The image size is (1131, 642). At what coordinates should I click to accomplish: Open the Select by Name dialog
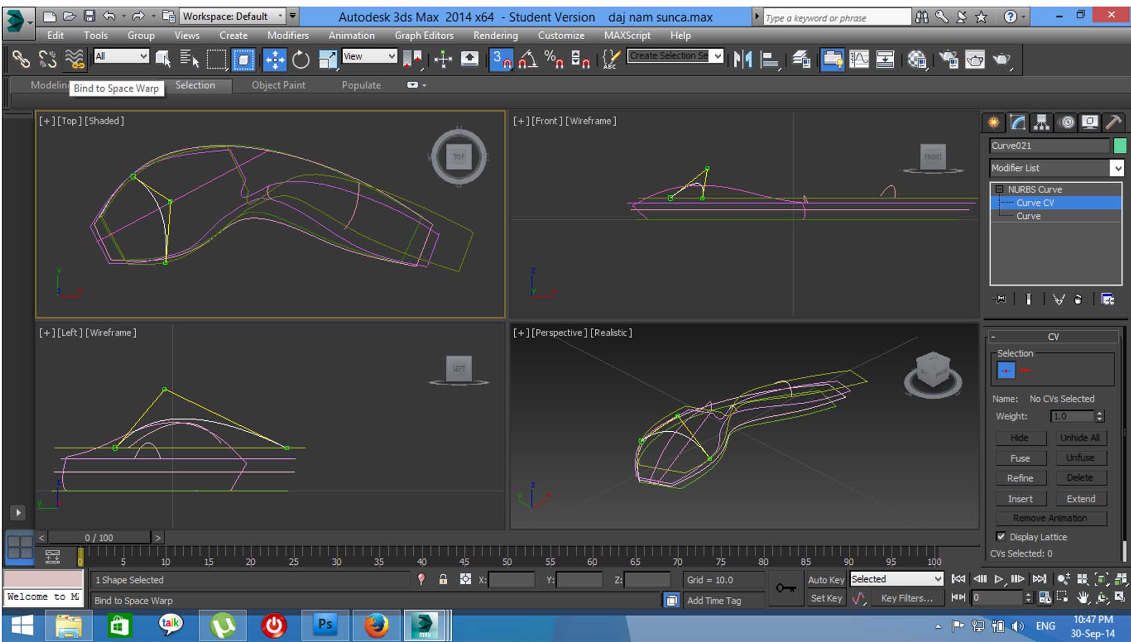coord(189,59)
